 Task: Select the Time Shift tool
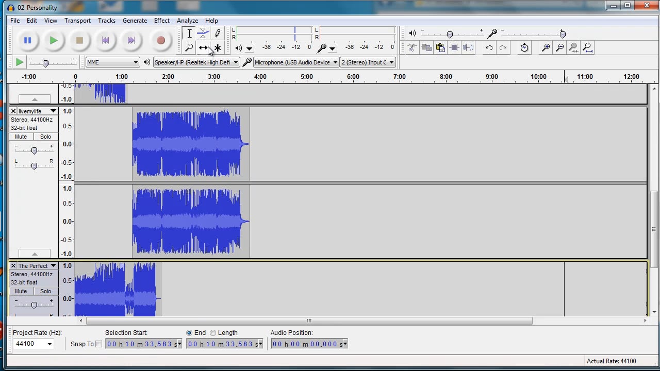[203, 48]
